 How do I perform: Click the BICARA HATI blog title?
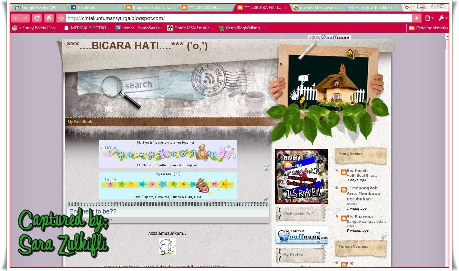137,46
